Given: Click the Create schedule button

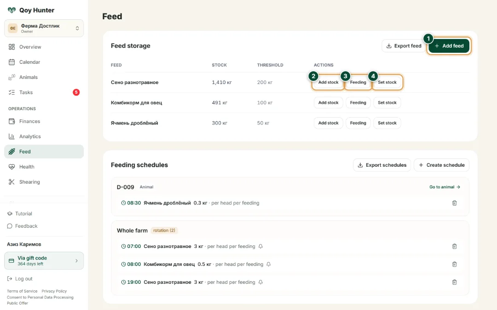Looking at the screenshot, I should [441, 165].
